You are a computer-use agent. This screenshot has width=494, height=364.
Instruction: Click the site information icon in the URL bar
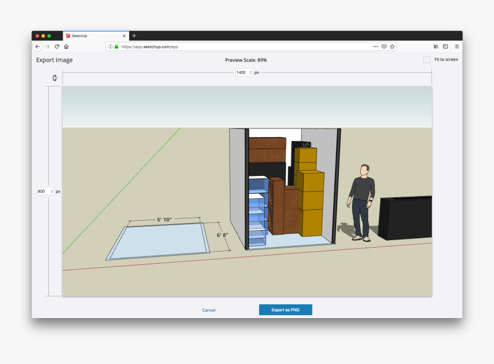[x=110, y=46]
